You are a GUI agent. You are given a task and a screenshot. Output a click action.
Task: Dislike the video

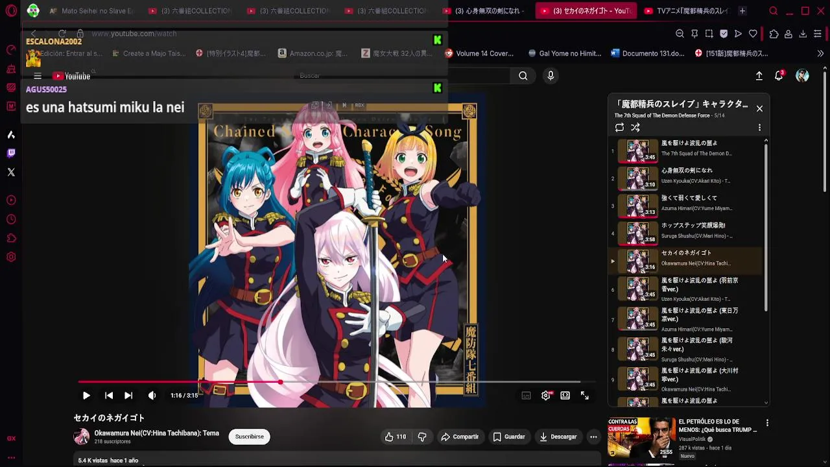pyautogui.click(x=422, y=437)
